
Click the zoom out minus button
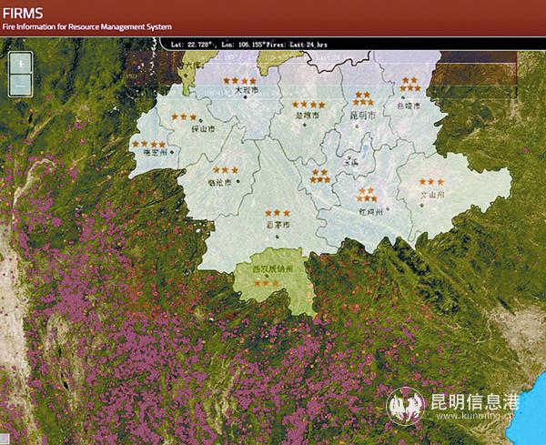[x=20, y=85]
